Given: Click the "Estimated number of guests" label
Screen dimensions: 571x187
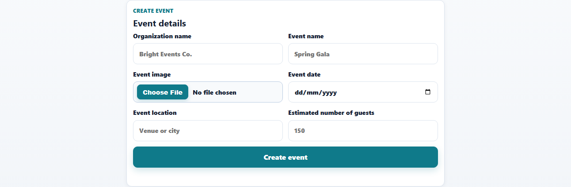Looking at the screenshot, I should [x=331, y=113].
